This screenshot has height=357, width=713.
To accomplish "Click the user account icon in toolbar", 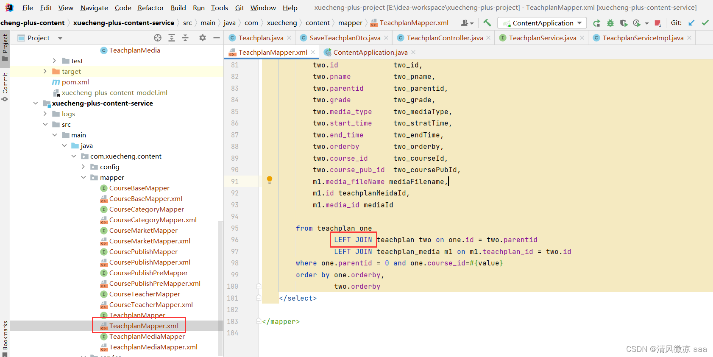I will 467,23.
